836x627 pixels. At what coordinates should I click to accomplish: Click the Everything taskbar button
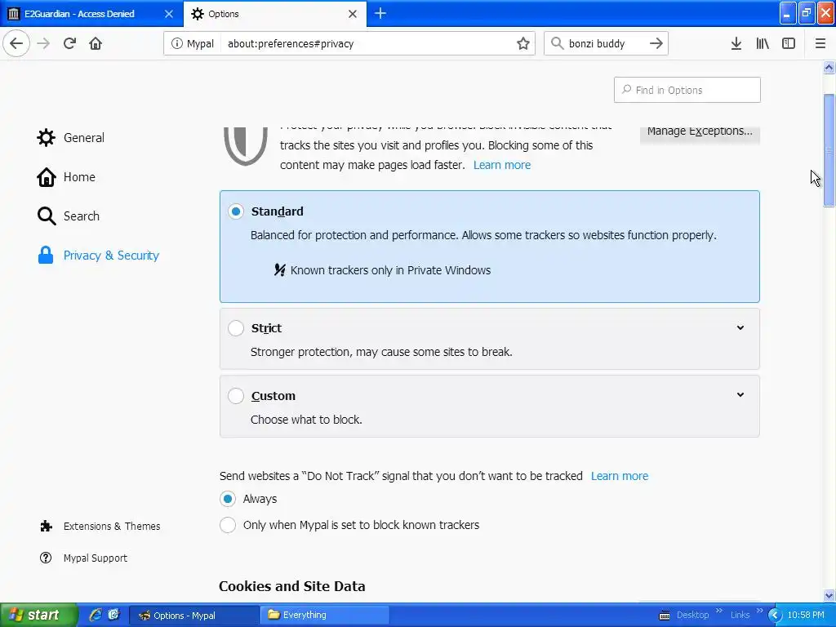click(323, 615)
